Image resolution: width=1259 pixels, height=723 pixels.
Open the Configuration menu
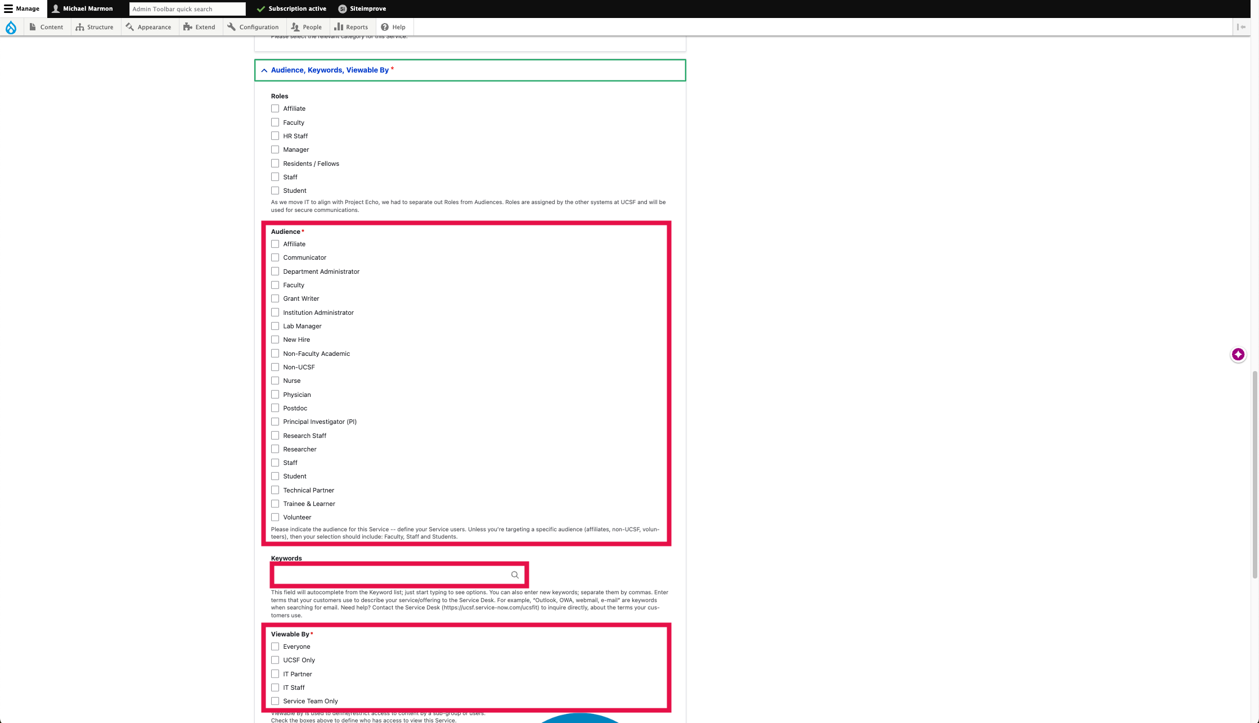coord(253,26)
